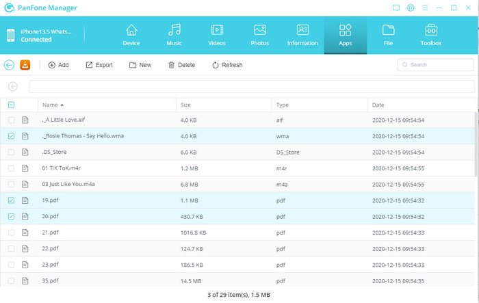Click the orange app installer icon
Viewport: 479px width, 303px height.
click(x=25, y=65)
